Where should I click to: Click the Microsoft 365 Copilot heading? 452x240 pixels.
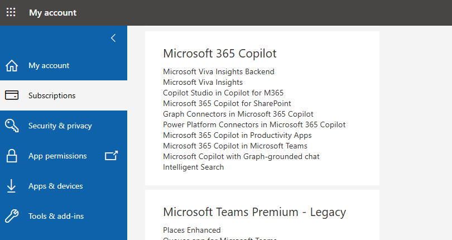pyautogui.click(x=220, y=54)
